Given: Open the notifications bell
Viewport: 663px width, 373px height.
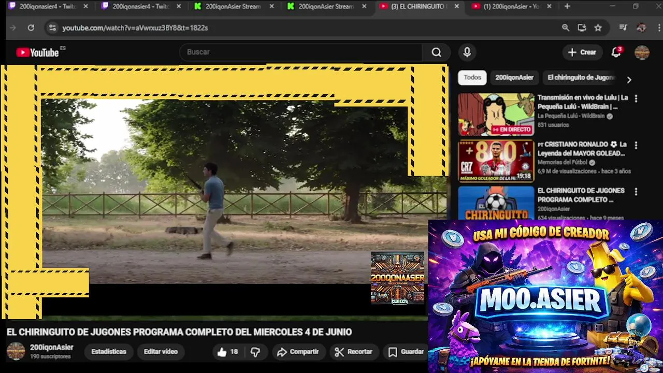Looking at the screenshot, I should point(616,52).
